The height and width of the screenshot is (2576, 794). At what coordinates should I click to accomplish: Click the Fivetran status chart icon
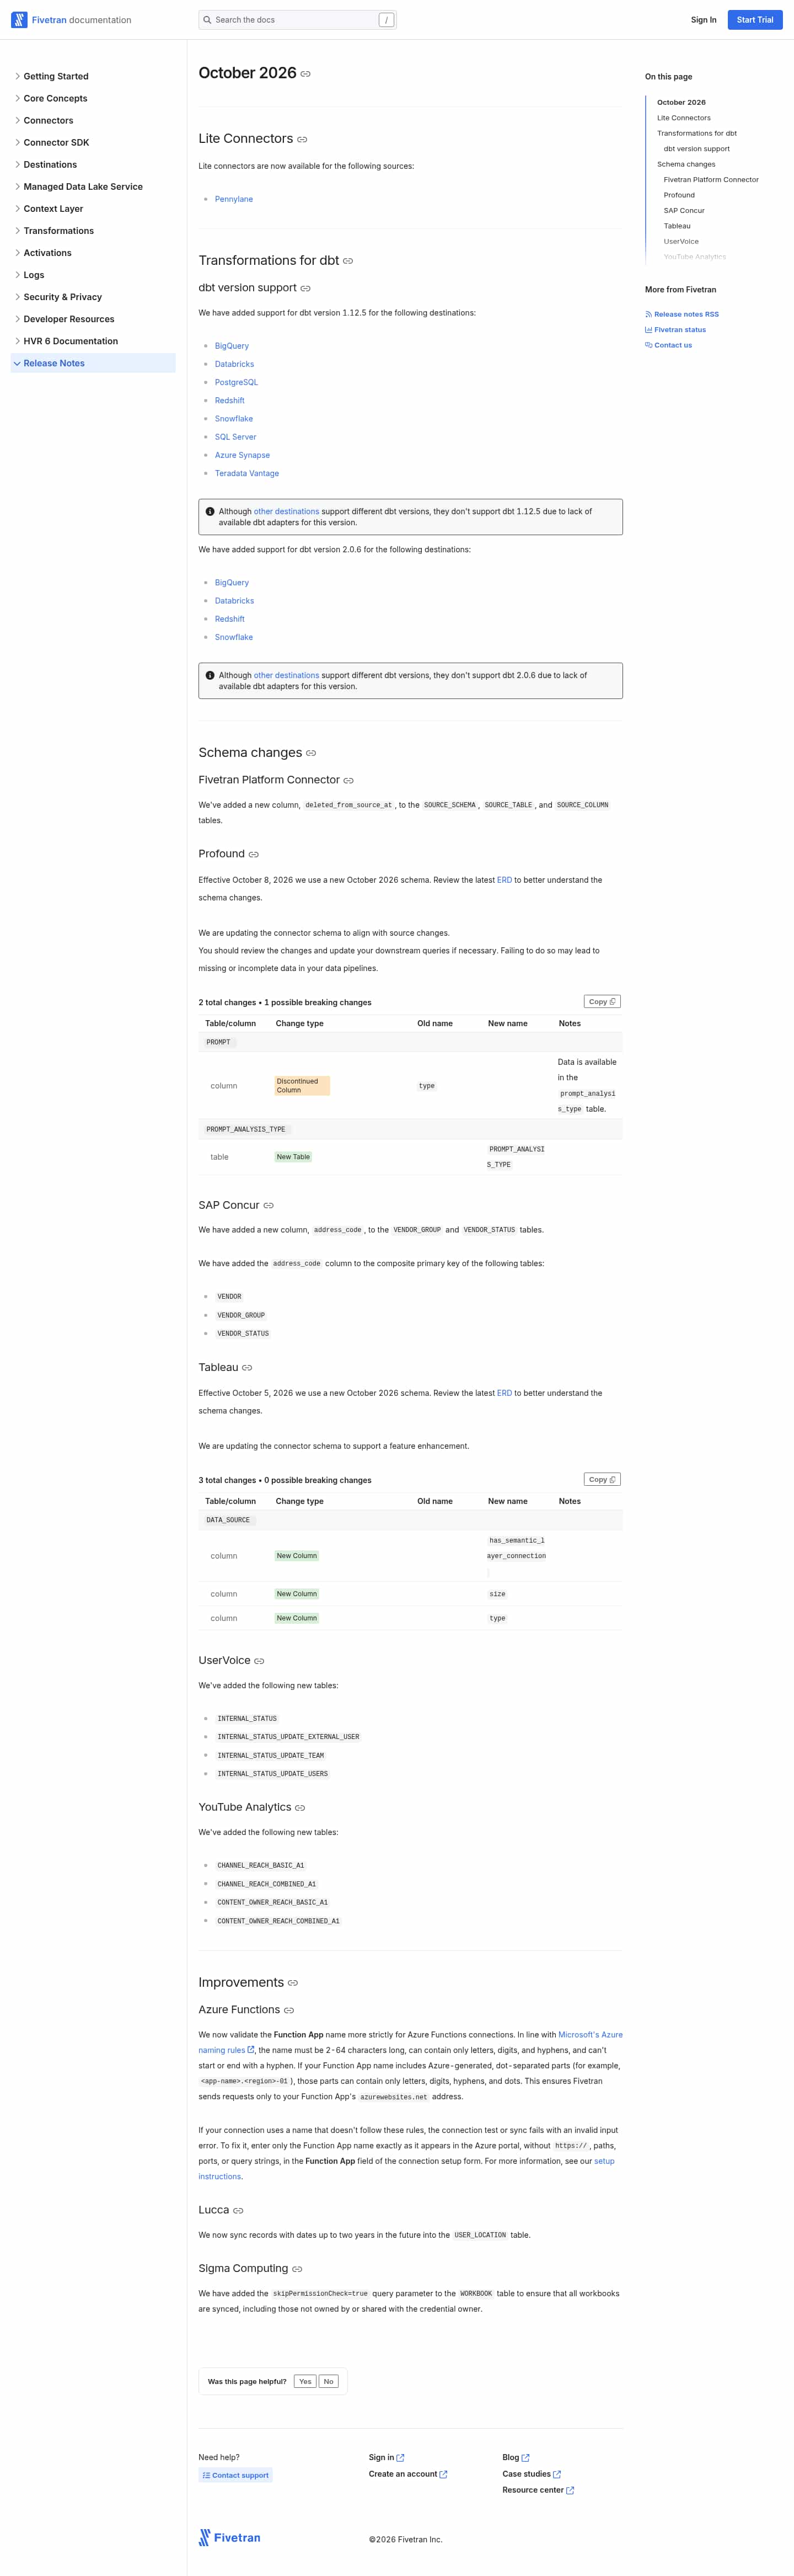click(x=648, y=330)
